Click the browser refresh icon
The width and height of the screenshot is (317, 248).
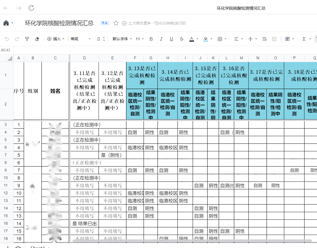pos(31,8)
